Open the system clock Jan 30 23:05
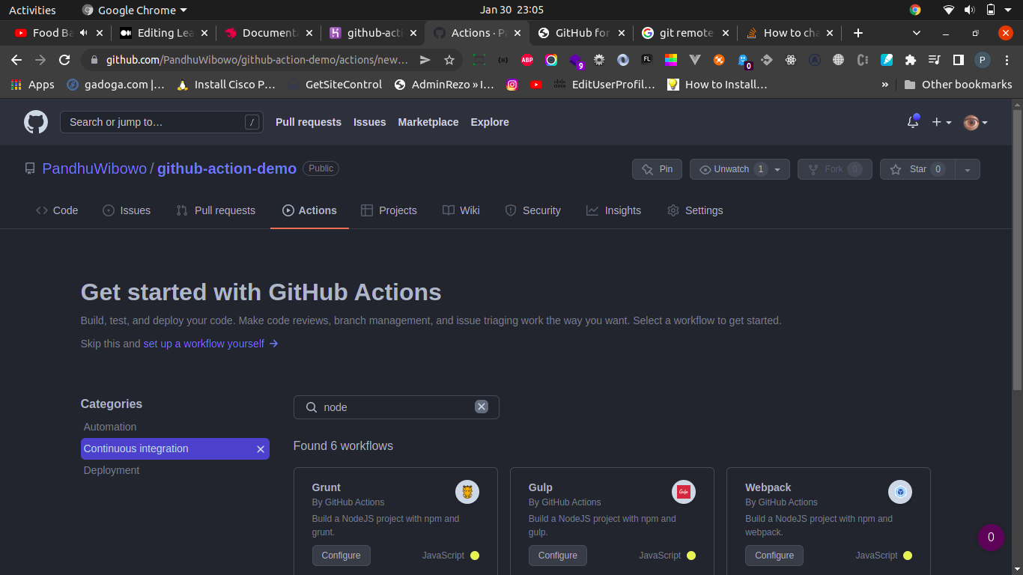The image size is (1023, 575). click(x=511, y=10)
